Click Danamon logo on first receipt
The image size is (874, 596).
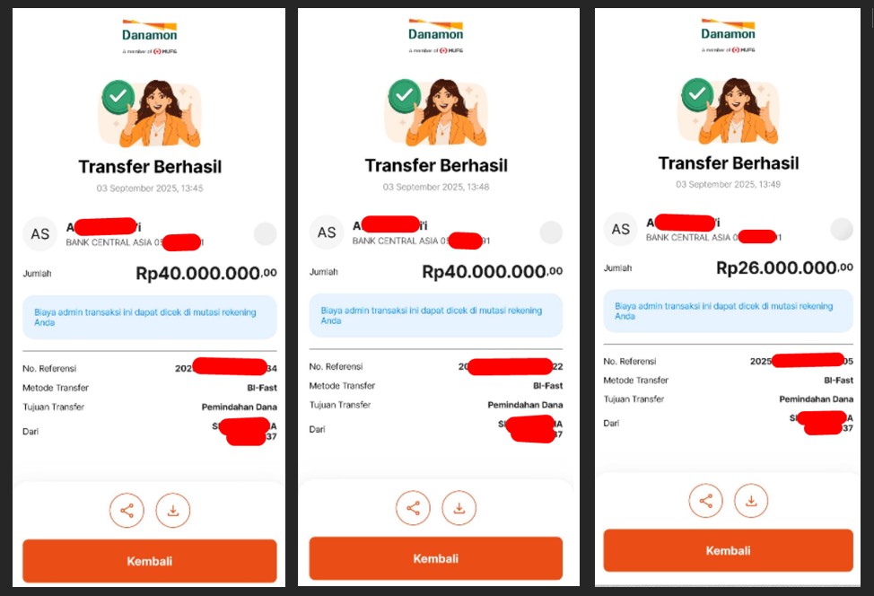click(149, 37)
